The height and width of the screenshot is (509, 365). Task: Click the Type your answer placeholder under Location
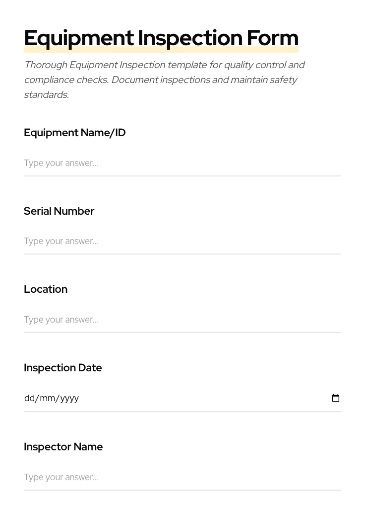61,320
